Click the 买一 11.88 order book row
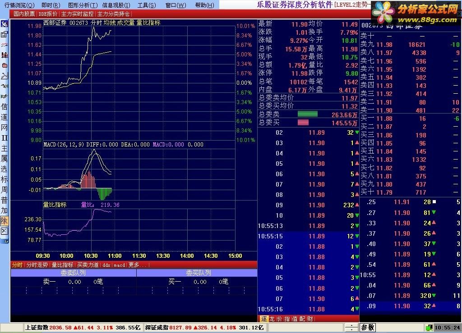 pos(410,119)
